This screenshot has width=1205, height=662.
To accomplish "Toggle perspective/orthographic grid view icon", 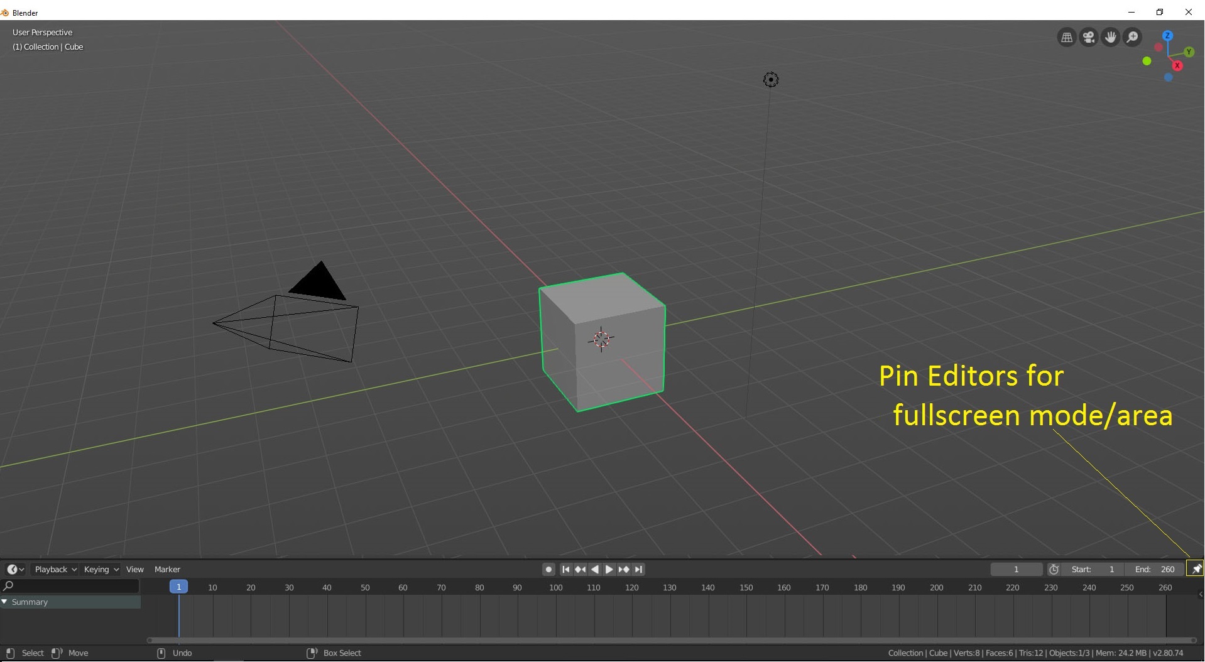I will pos(1066,38).
